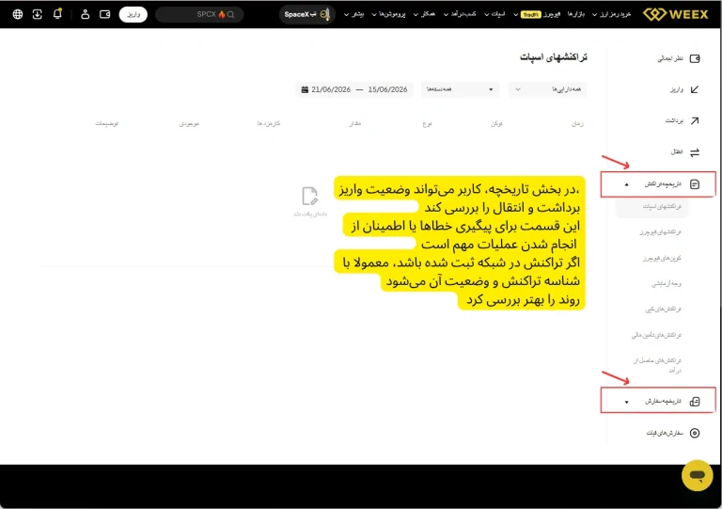Open the سفارش‌های فیات fiat orders icon

pos(695,433)
